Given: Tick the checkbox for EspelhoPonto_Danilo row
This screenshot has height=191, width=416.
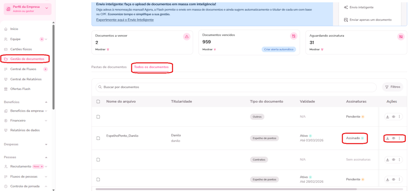Looking at the screenshot, I should [x=98, y=138].
